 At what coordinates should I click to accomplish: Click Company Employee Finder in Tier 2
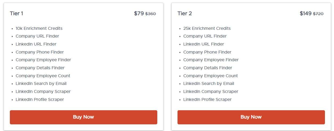(x=211, y=60)
